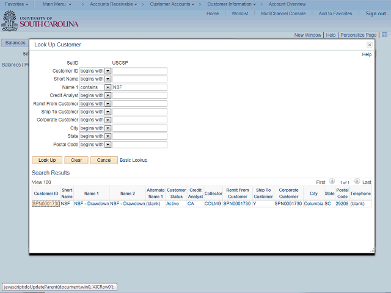391x293 pixels.
Task: Click Personalize Page link
Action: tap(359, 35)
